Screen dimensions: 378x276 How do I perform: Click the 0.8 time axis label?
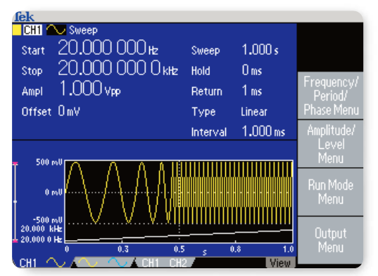click(235, 249)
